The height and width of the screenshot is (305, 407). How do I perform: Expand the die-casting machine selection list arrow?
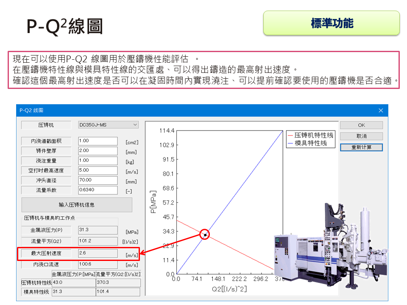[x=136, y=125]
